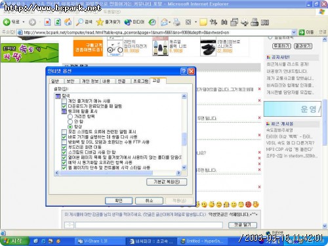The width and height of the screenshot is (328, 246).
Task: Click the settings list horizontal scroll thumb
Action: click(x=106, y=173)
